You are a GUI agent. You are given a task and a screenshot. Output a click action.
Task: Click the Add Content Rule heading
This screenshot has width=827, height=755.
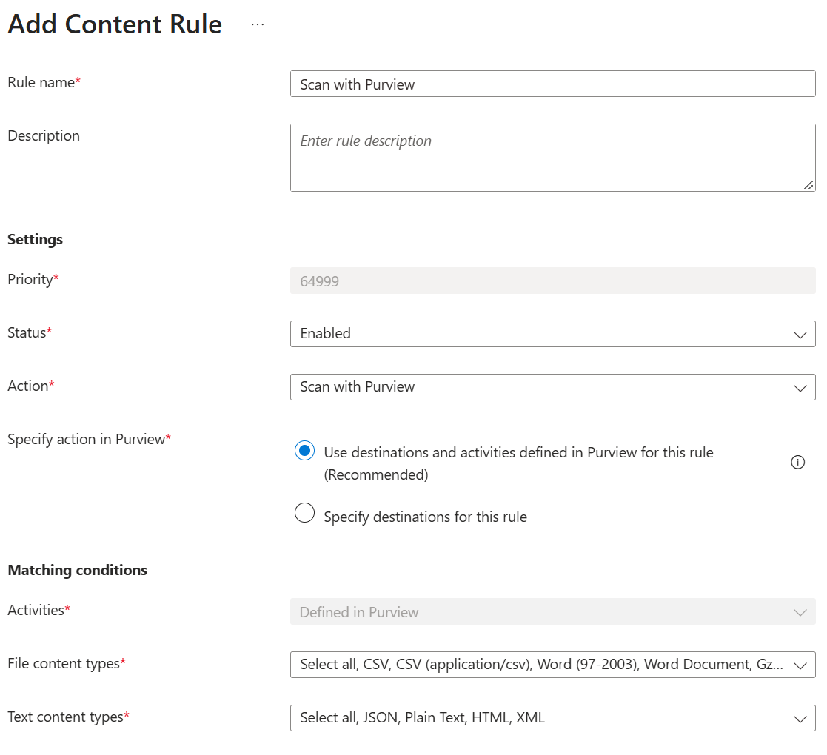coord(115,24)
